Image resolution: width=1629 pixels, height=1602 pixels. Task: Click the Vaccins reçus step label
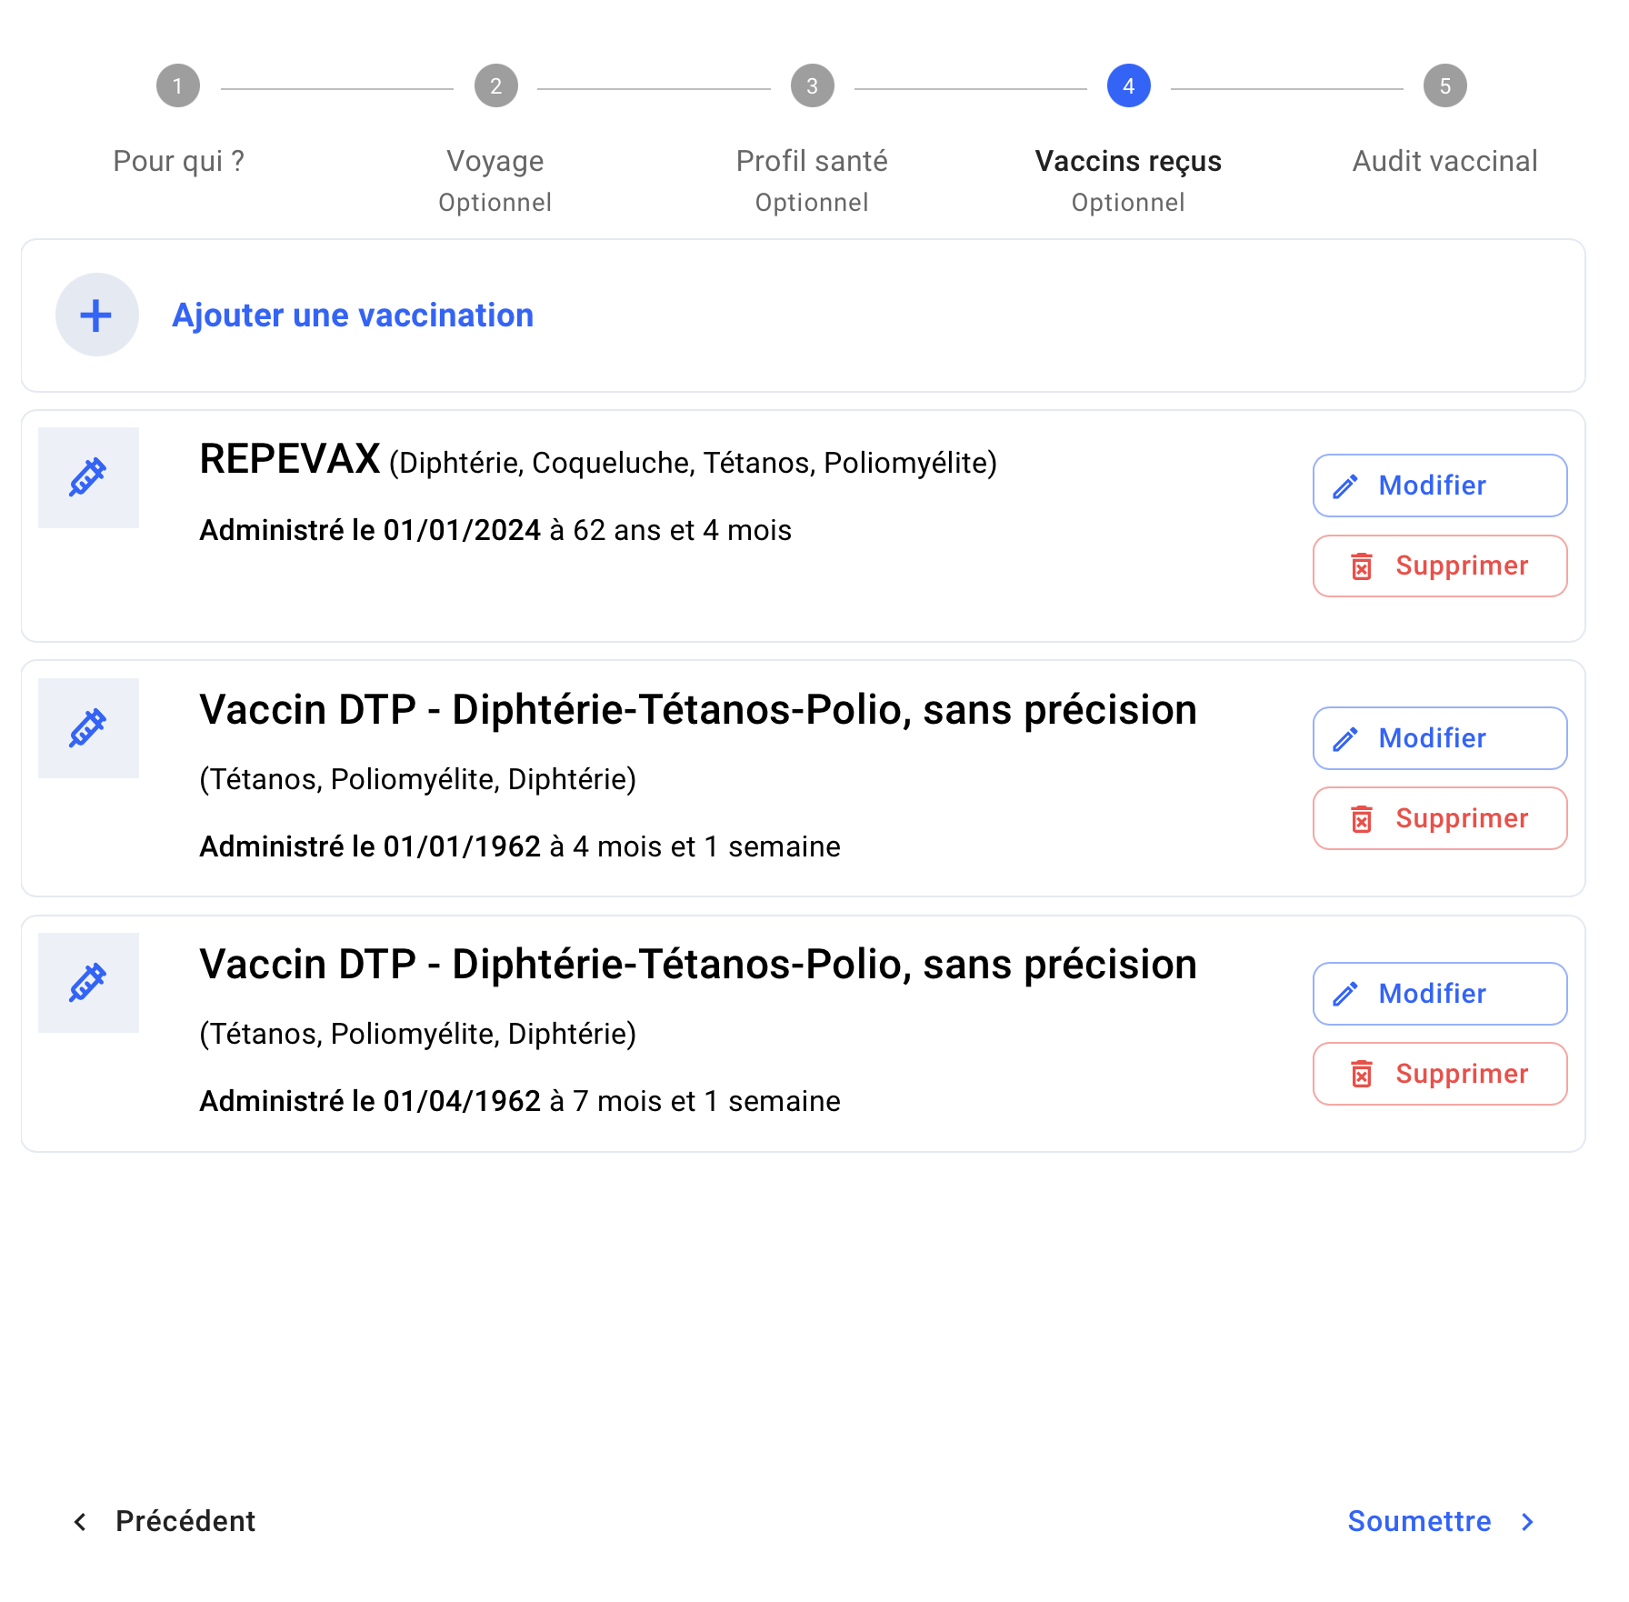[x=1128, y=161]
